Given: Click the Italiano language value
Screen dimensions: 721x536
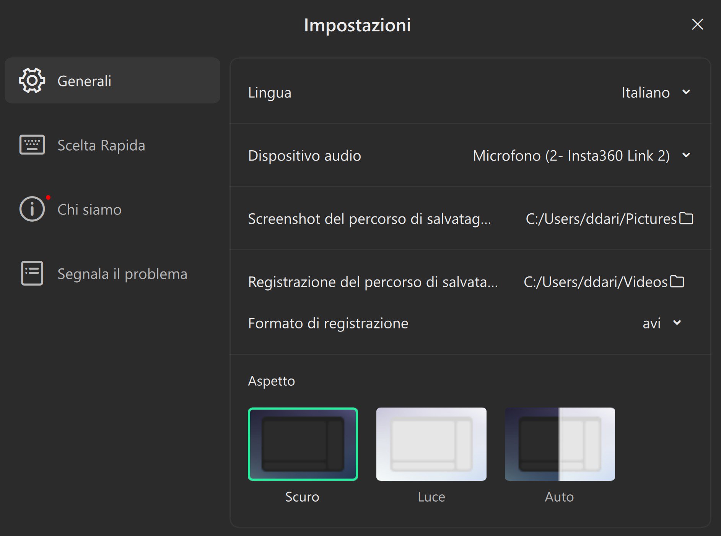Looking at the screenshot, I should click(x=645, y=93).
